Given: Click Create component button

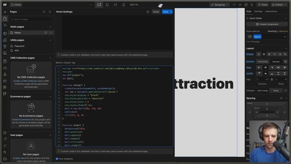Looking at the screenshot, I should coord(267,24).
